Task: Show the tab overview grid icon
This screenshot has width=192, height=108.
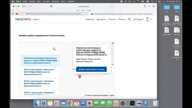Action: (154, 6)
